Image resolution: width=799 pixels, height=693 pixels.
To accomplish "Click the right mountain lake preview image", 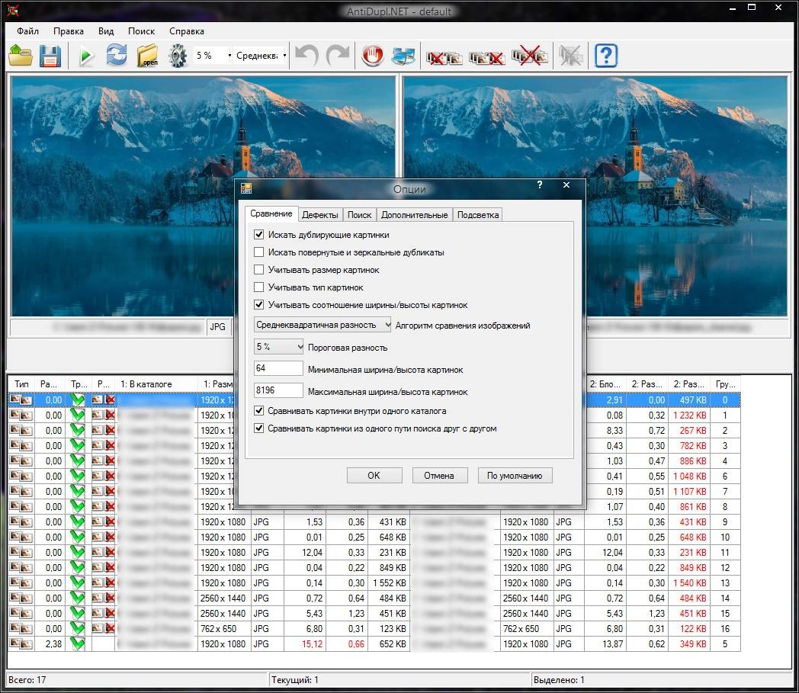I will (595, 196).
